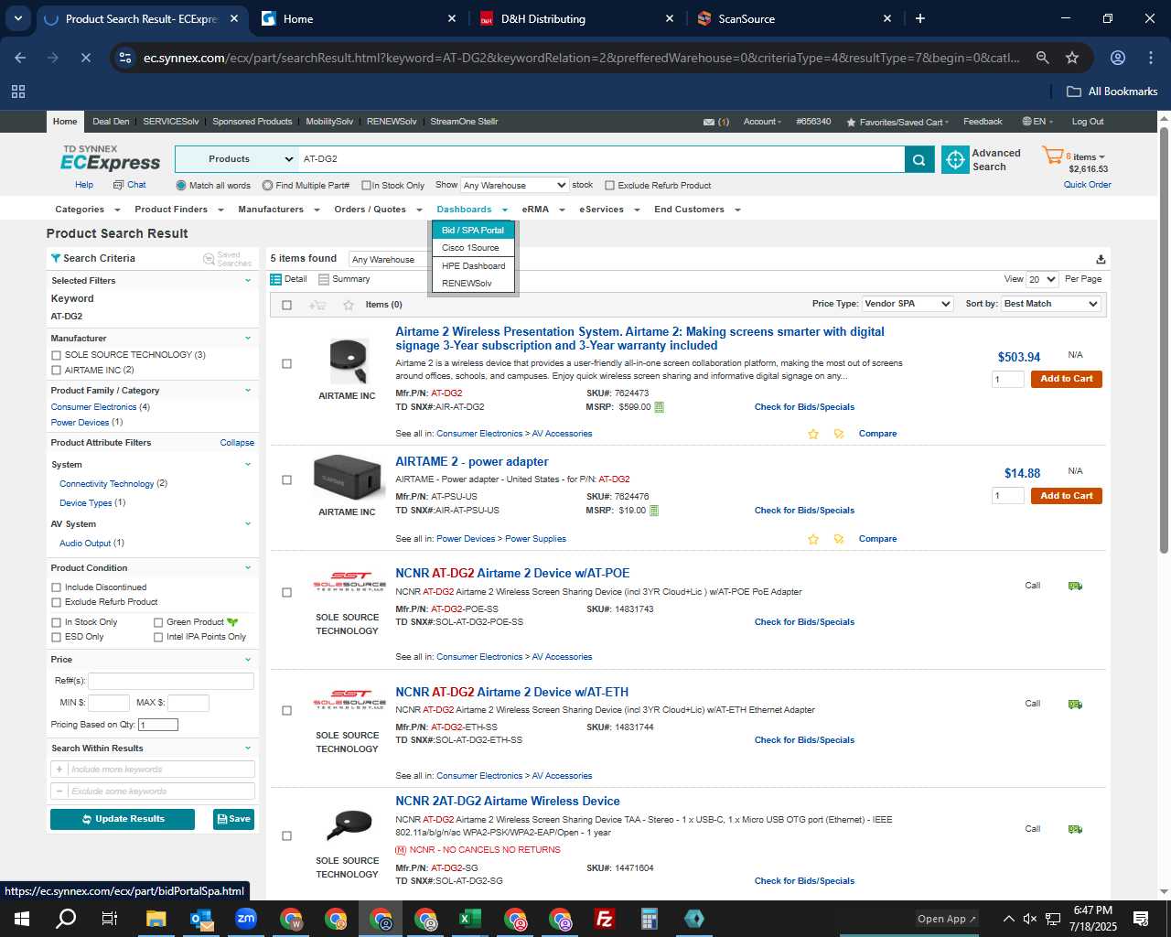Click MSRP price sheet icon for AT-PSU-US
Screen dimensions: 1171x937
pyautogui.click(x=654, y=511)
